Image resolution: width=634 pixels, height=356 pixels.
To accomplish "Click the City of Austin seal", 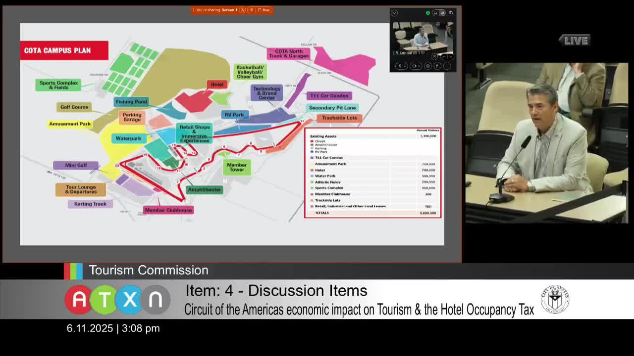I will (555, 299).
